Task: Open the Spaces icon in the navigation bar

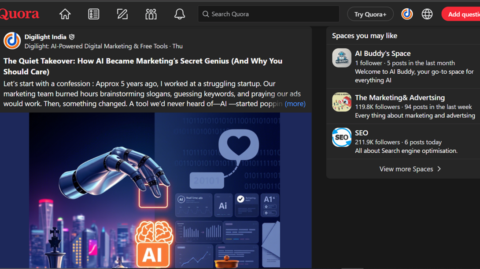Action: pyautogui.click(x=151, y=14)
